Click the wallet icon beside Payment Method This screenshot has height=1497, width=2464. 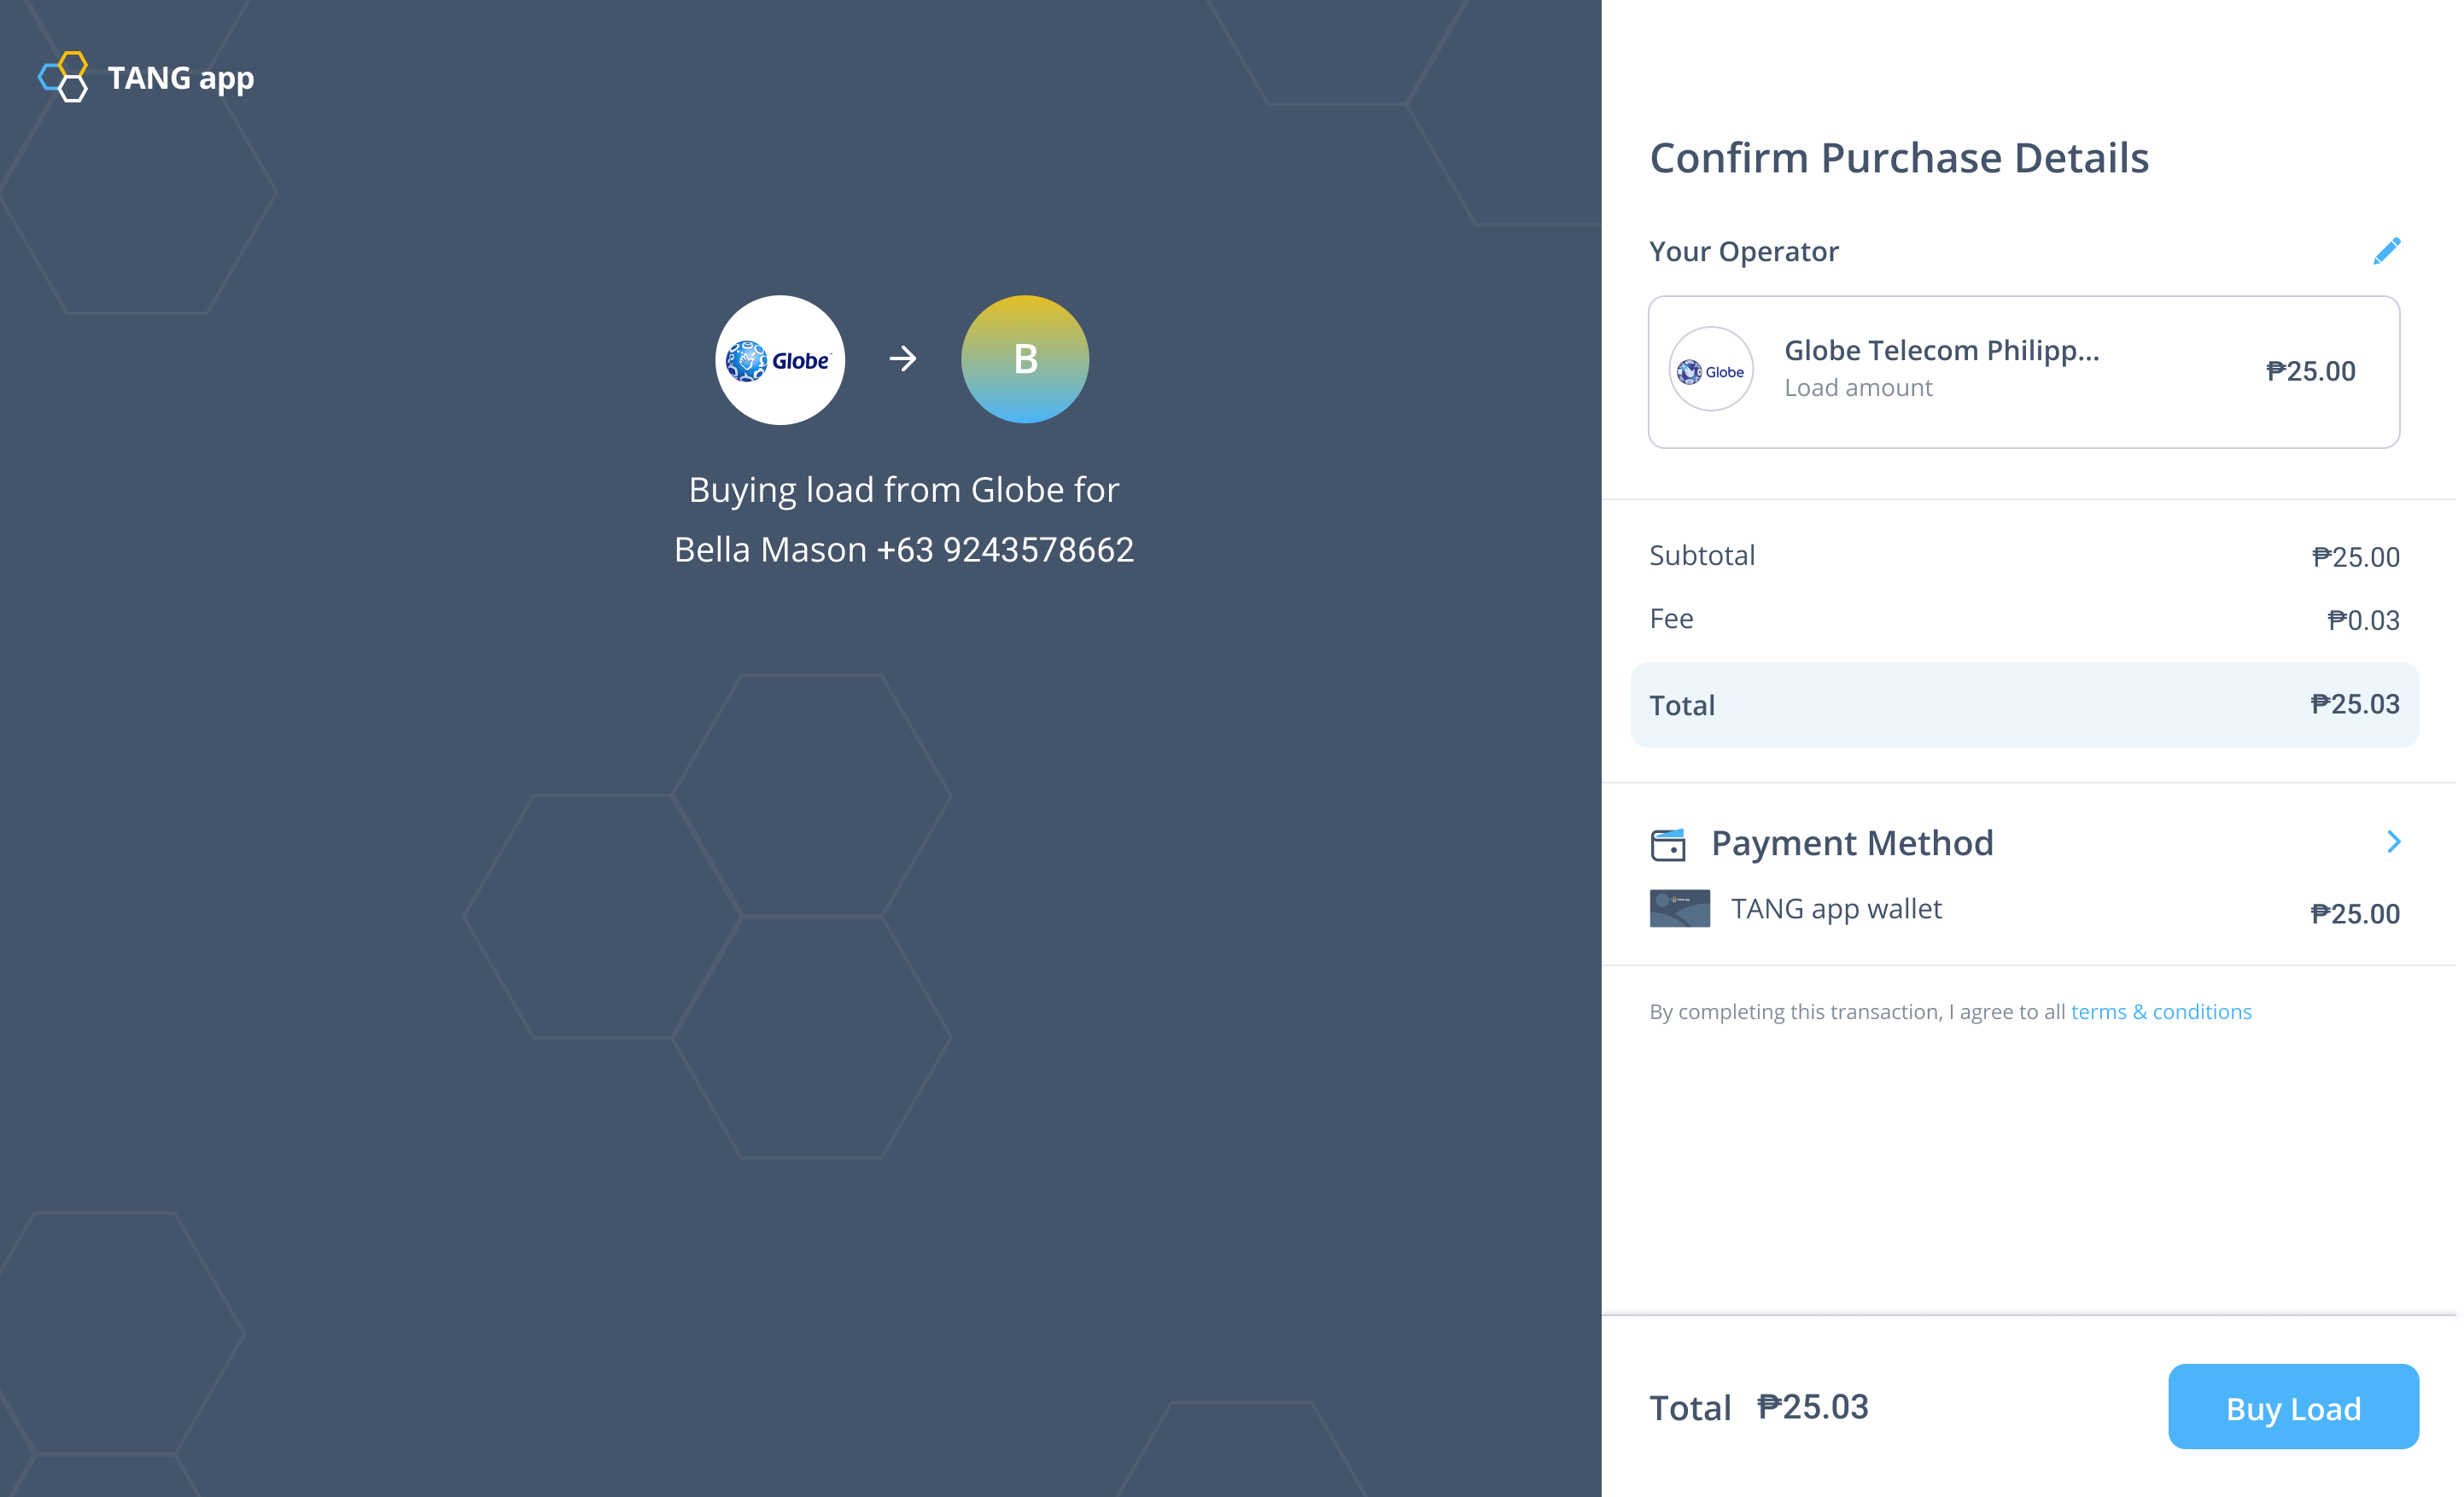(x=1668, y=844)
